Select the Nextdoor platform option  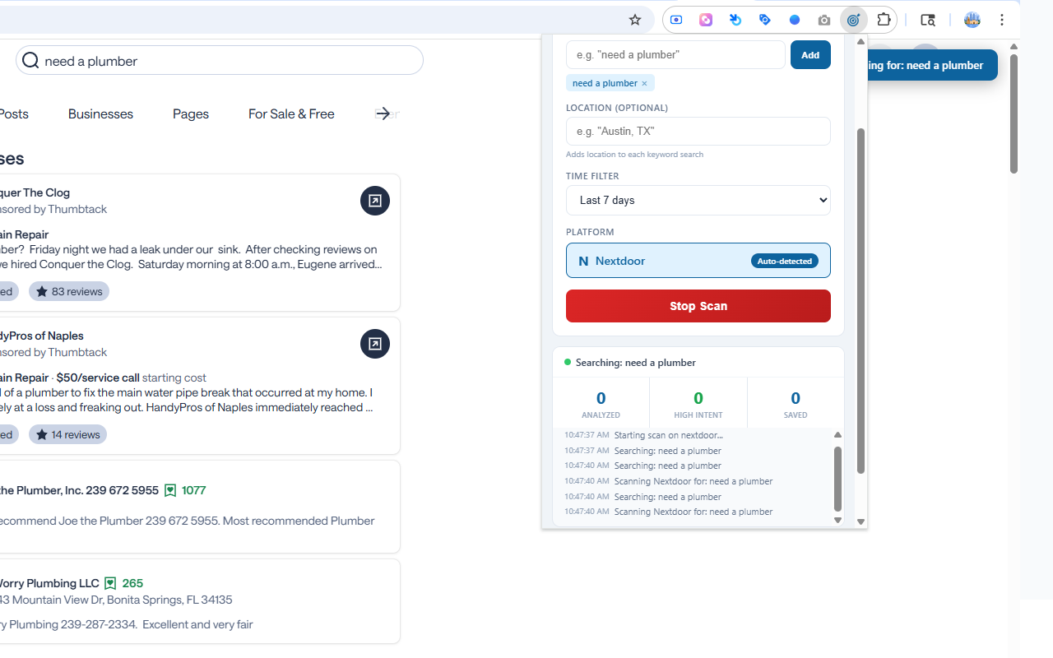pyautogui.click(x=698, y=261)
